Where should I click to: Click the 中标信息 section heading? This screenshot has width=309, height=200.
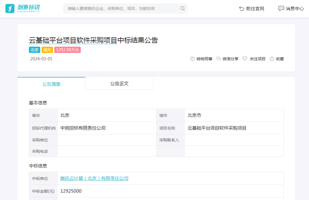coord(38,166)
